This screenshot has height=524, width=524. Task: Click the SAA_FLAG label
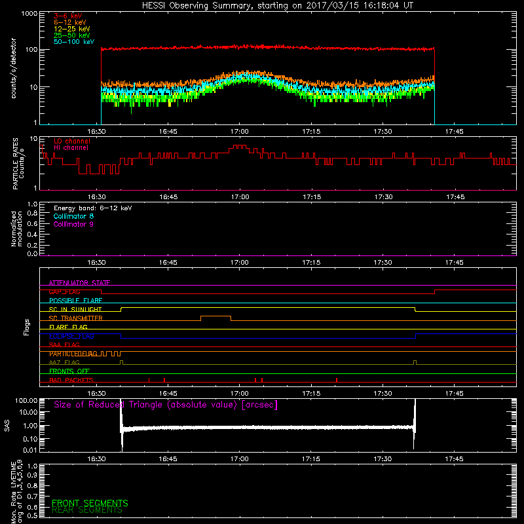pyautogui.click(x=64, y=345)
